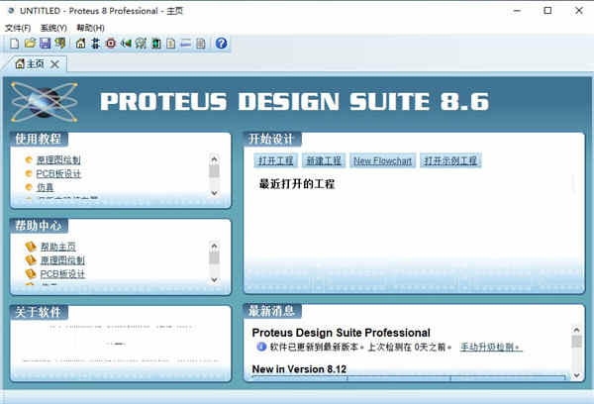Click 打开示例工程 to open a sample project
594x404 pixels.
[450, 160]
